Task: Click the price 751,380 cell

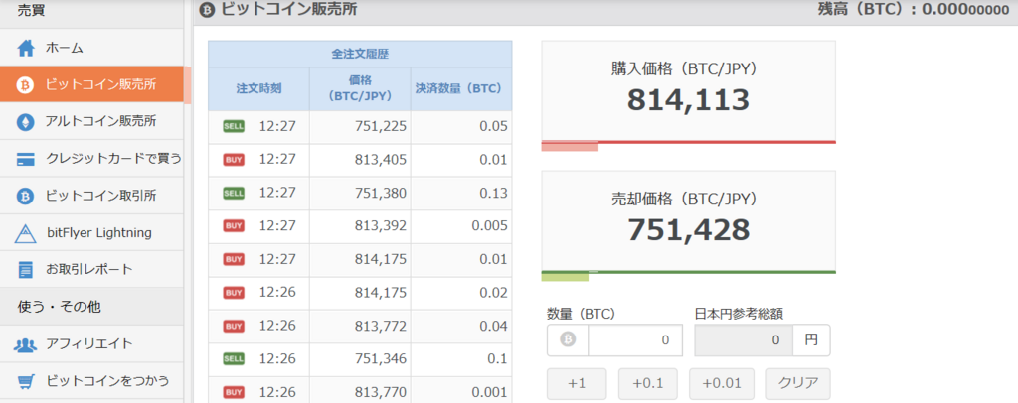Action: pyautogui.click(x=360, y=194)
